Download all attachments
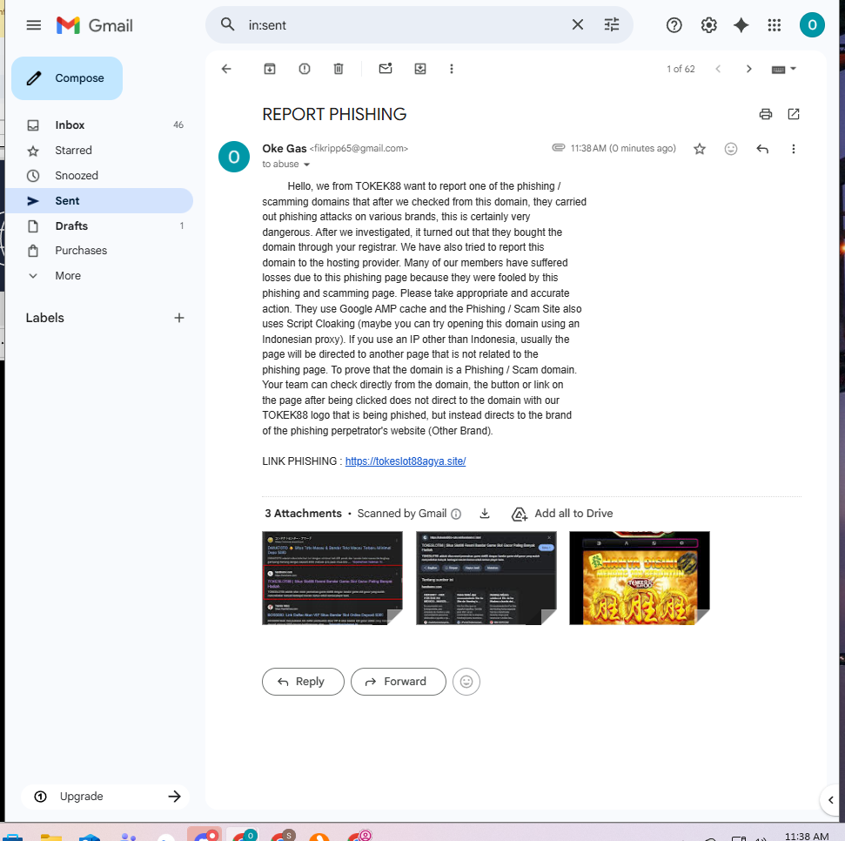Screen dimensions: 845x841 (485, 514)
